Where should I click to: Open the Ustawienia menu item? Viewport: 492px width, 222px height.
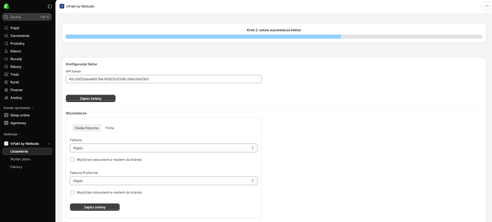click(x=27, y=151)
